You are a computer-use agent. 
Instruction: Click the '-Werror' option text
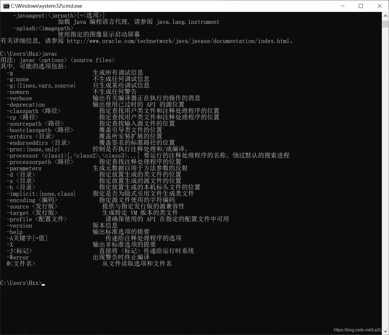pyautogui.click(x=18, y=258)
